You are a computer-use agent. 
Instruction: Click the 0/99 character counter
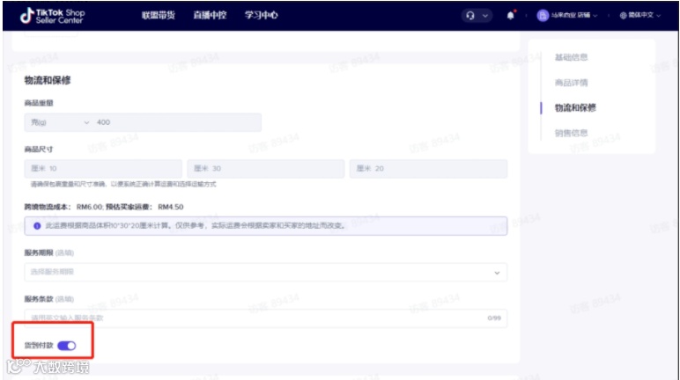click(494, 318)
